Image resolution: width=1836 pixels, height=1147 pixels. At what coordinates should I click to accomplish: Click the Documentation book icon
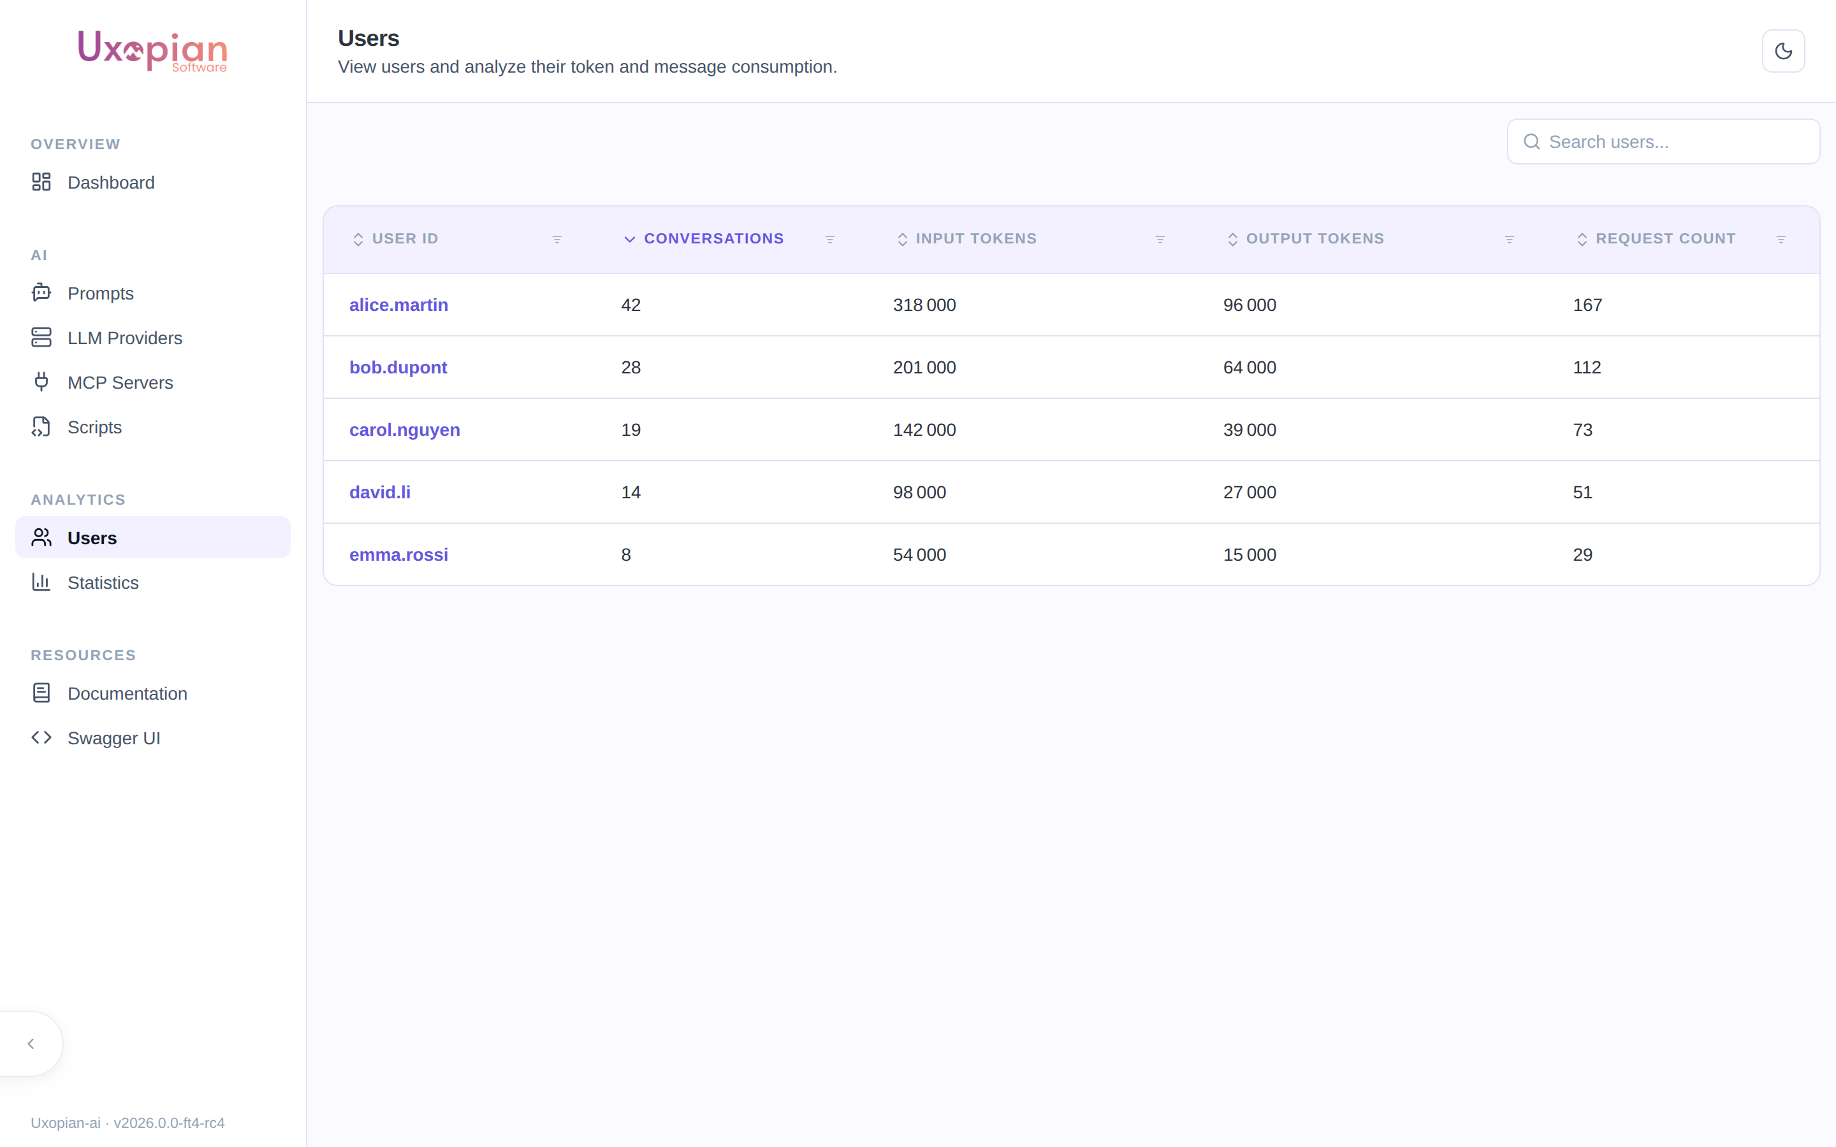pos(41,693)
